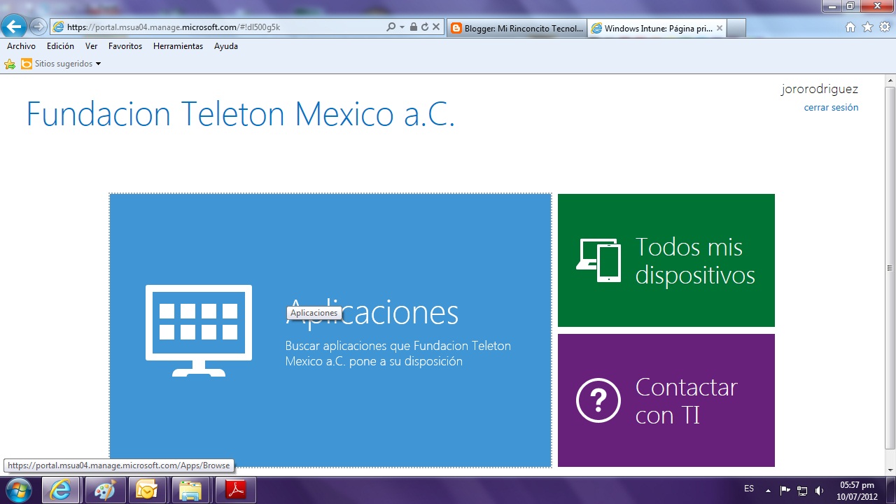Click the security lock icon in address bar

tap(413, 27)
